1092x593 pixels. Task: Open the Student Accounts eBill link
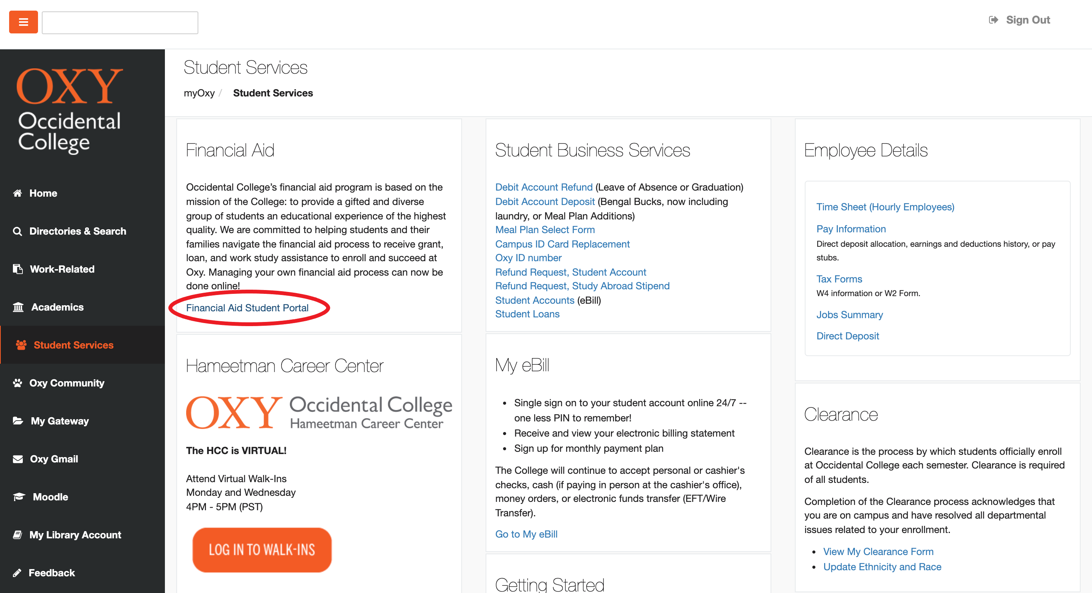coord(535,300)
